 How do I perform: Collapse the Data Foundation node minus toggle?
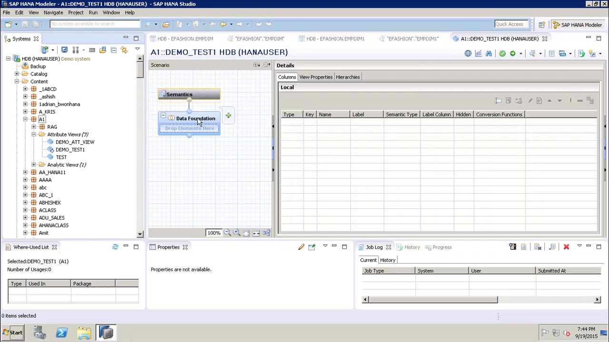point(163,116)
